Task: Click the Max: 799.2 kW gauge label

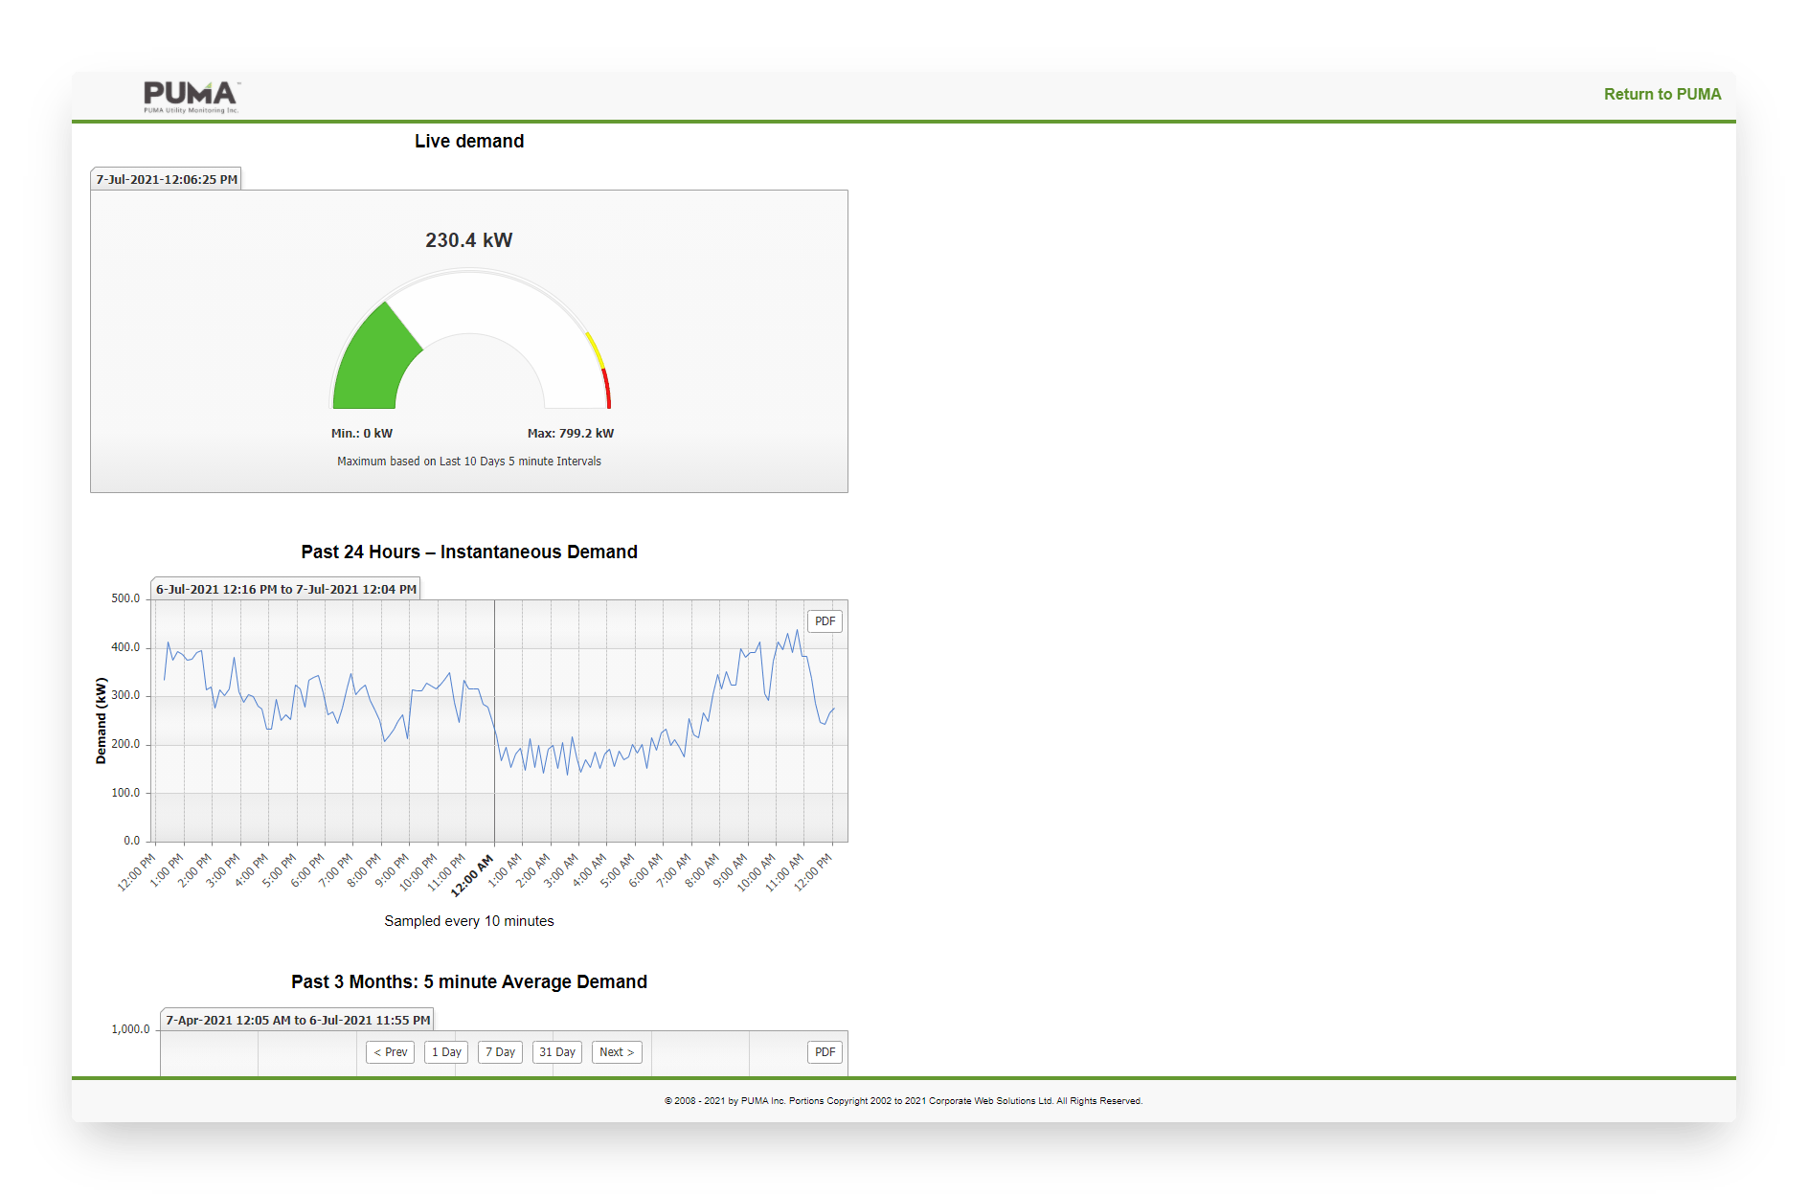Action: tap(571, 434)
